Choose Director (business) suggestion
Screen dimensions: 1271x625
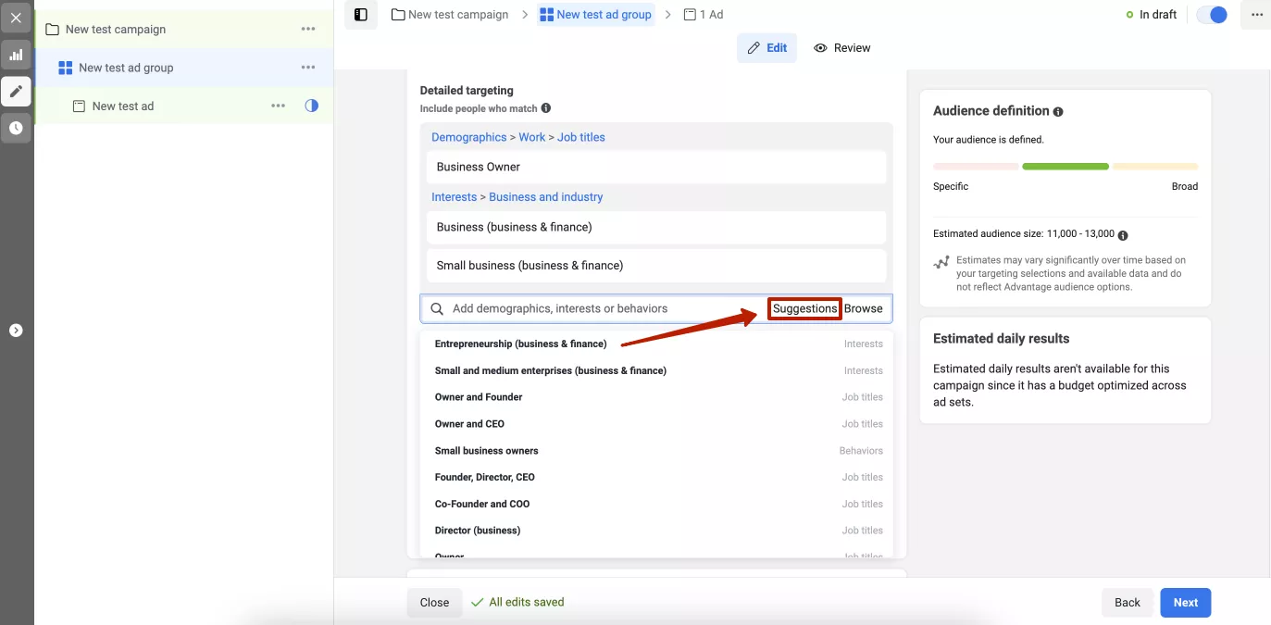pyautogui.click(x=656, y=531)
